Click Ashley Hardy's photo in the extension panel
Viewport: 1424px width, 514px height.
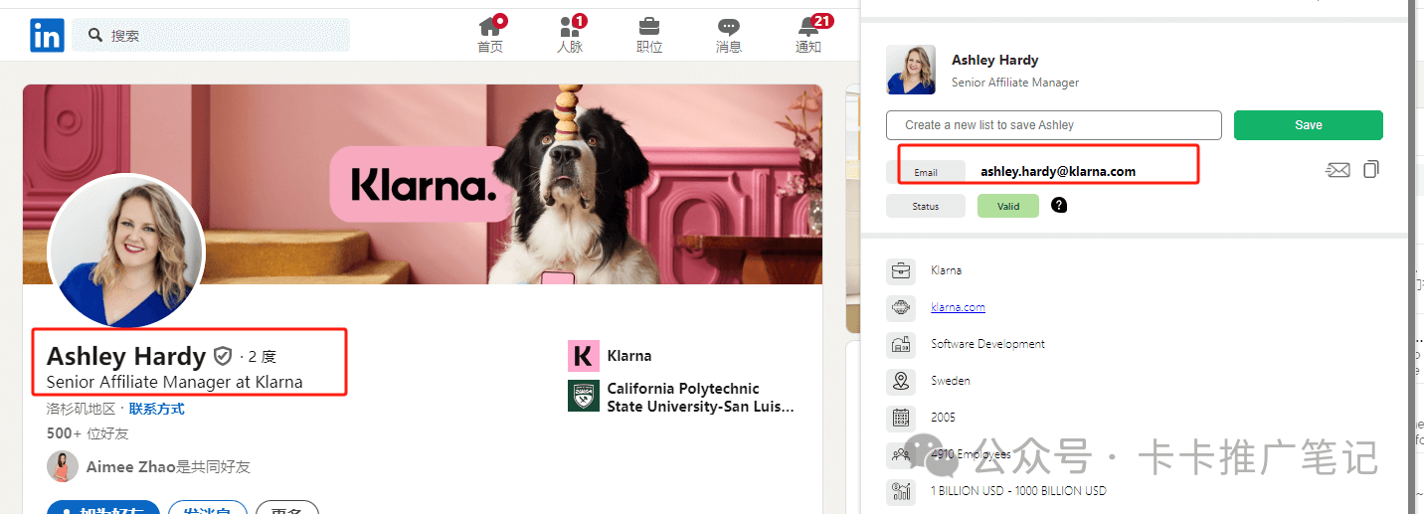(911, 70)
